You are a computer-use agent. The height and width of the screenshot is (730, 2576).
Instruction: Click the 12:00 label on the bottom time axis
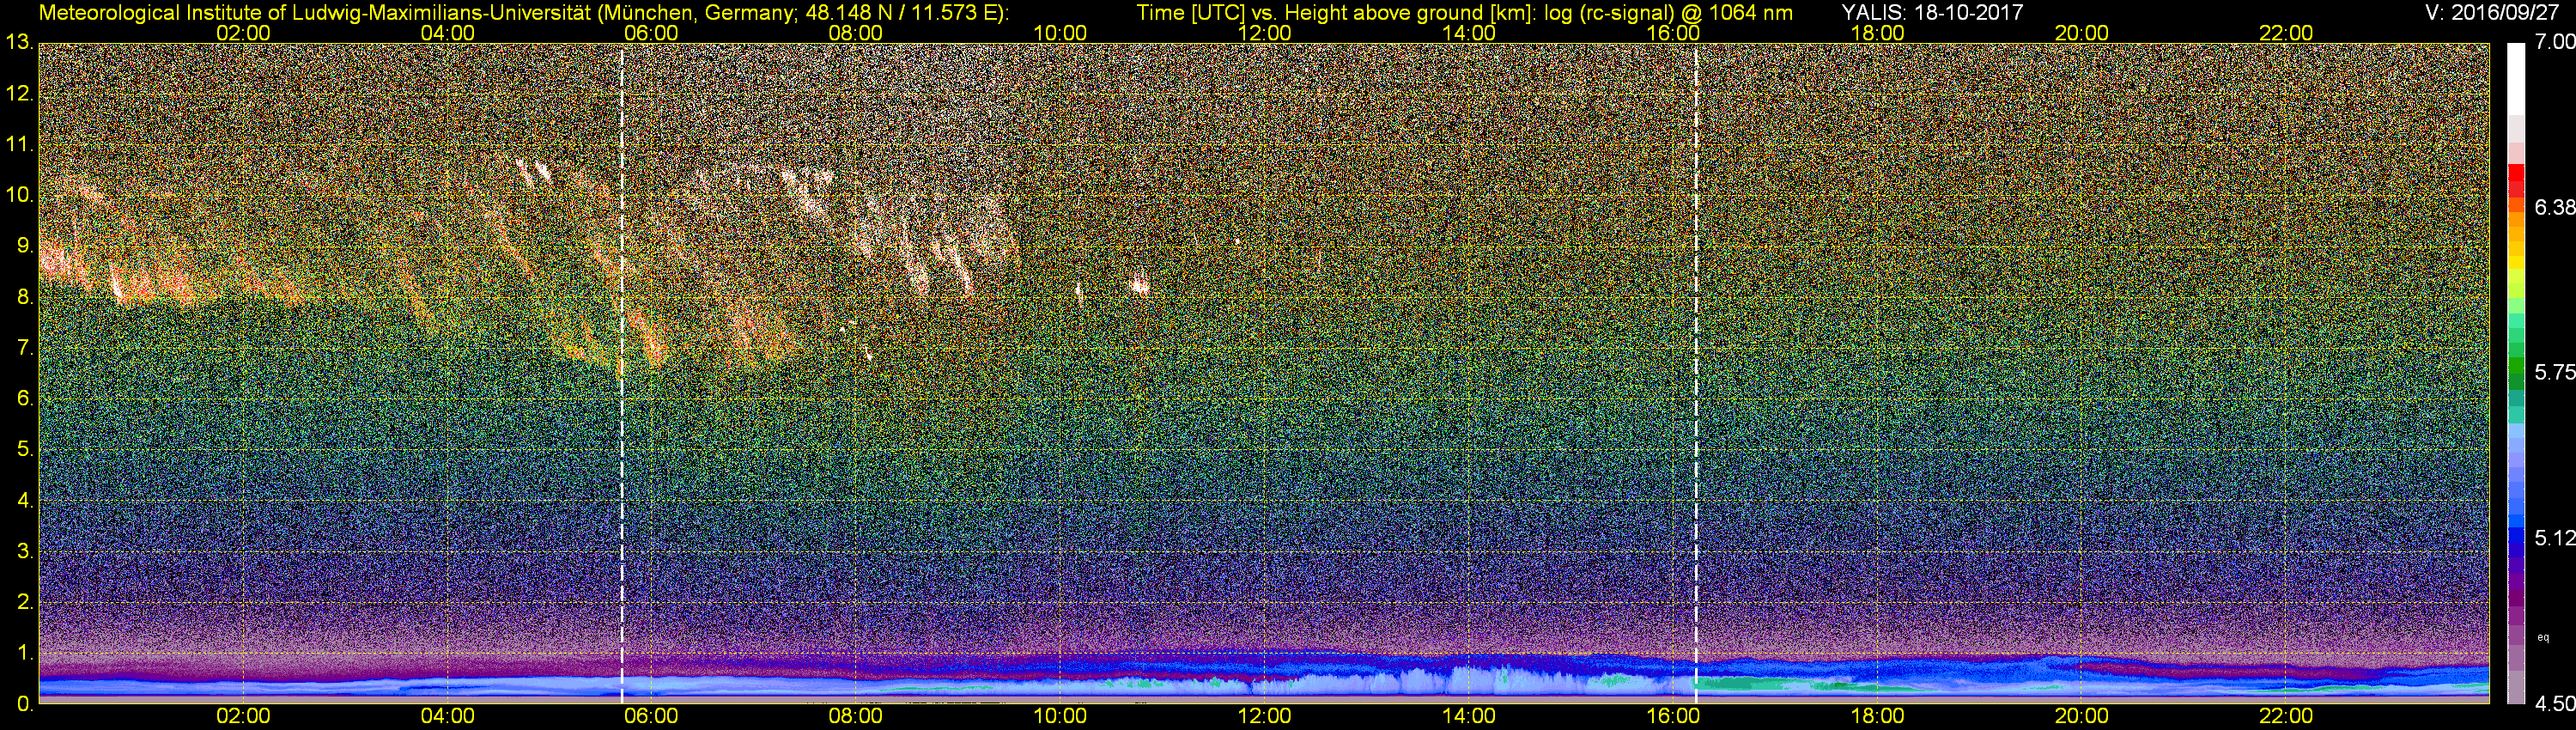(1264, 717)
